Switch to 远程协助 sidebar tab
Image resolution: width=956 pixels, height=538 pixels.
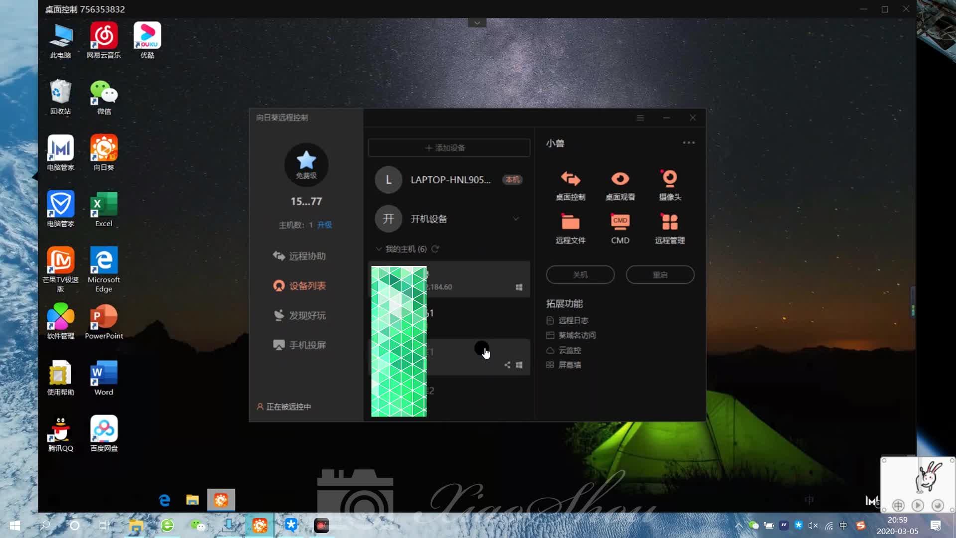click(x=299, y=256)
